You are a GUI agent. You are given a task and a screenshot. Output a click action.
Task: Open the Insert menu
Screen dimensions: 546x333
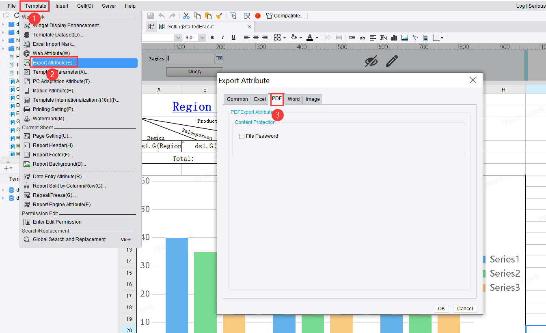(x=62, y=6)
